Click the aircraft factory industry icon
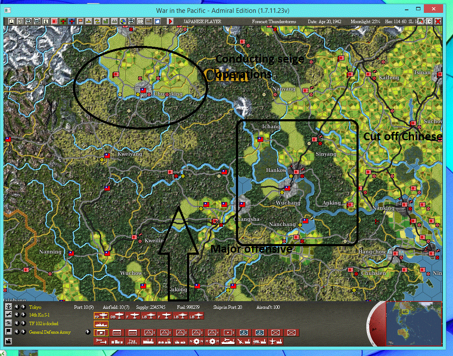This screenshot has height=356, width=453. click(275, 341)
